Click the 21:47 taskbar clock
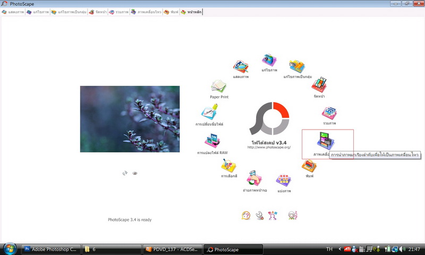Image resolution: width=425 pixels, height=255 pixels. coord(414,249)
